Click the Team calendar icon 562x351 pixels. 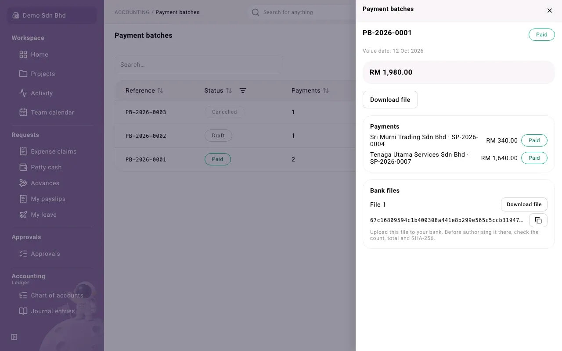point(23,112)
